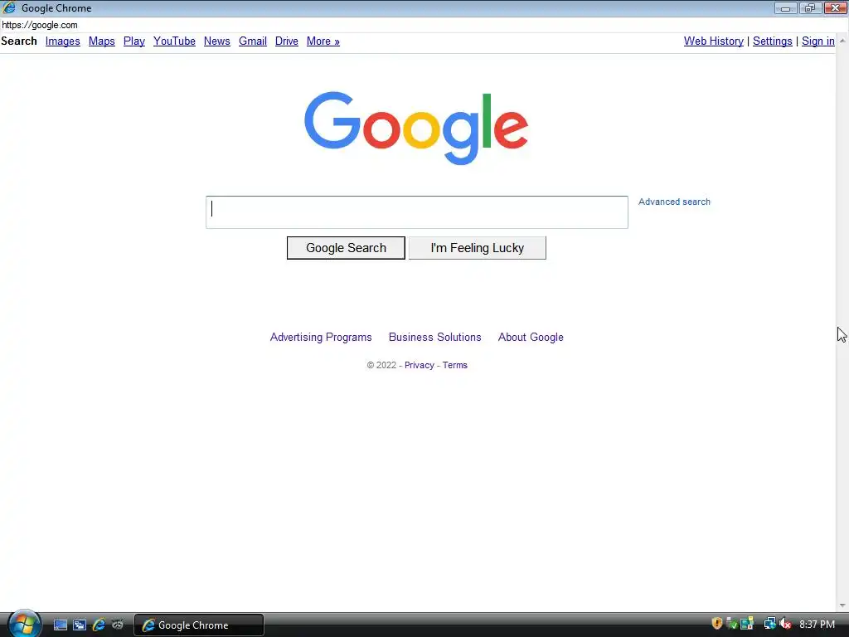This screenshot has width=849, height=637.
Task: Restore down the Google Chrome window
Action: coord(810,7)
